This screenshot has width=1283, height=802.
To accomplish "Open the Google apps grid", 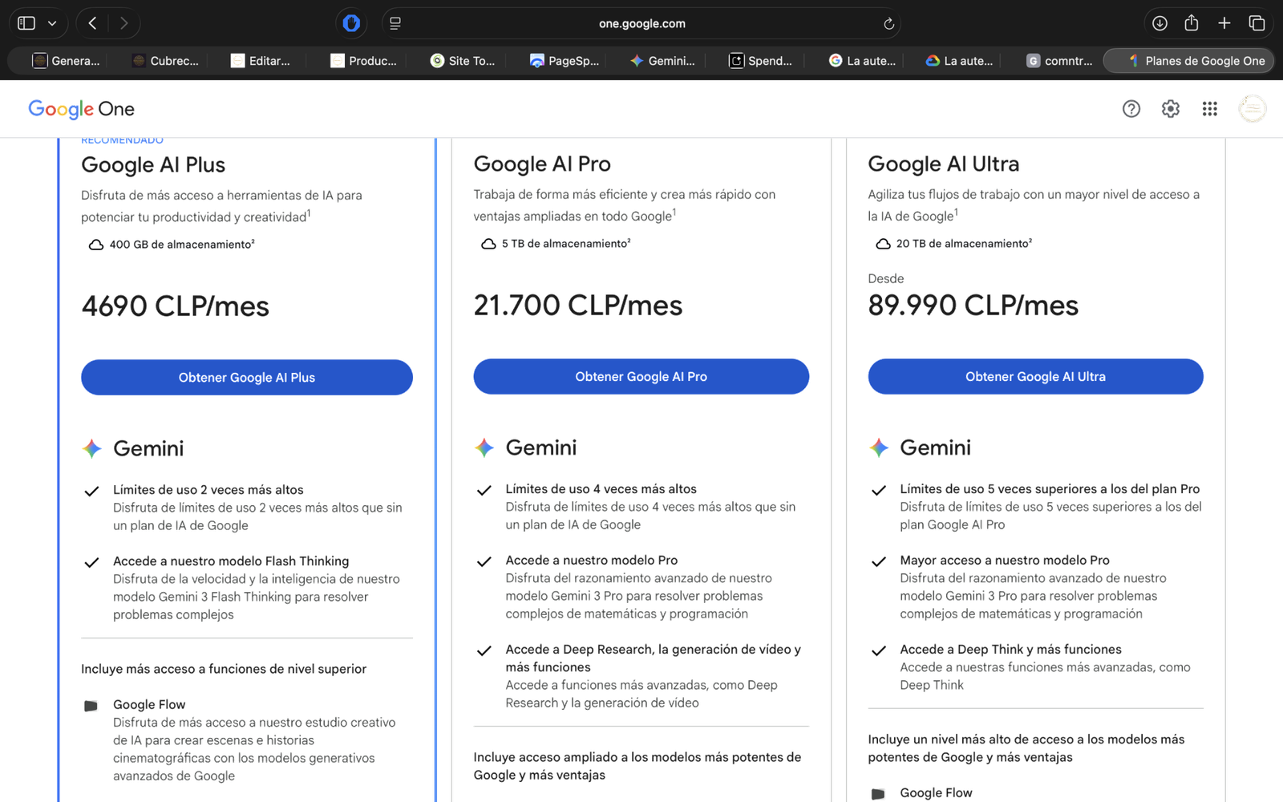I will (1210, 109).
